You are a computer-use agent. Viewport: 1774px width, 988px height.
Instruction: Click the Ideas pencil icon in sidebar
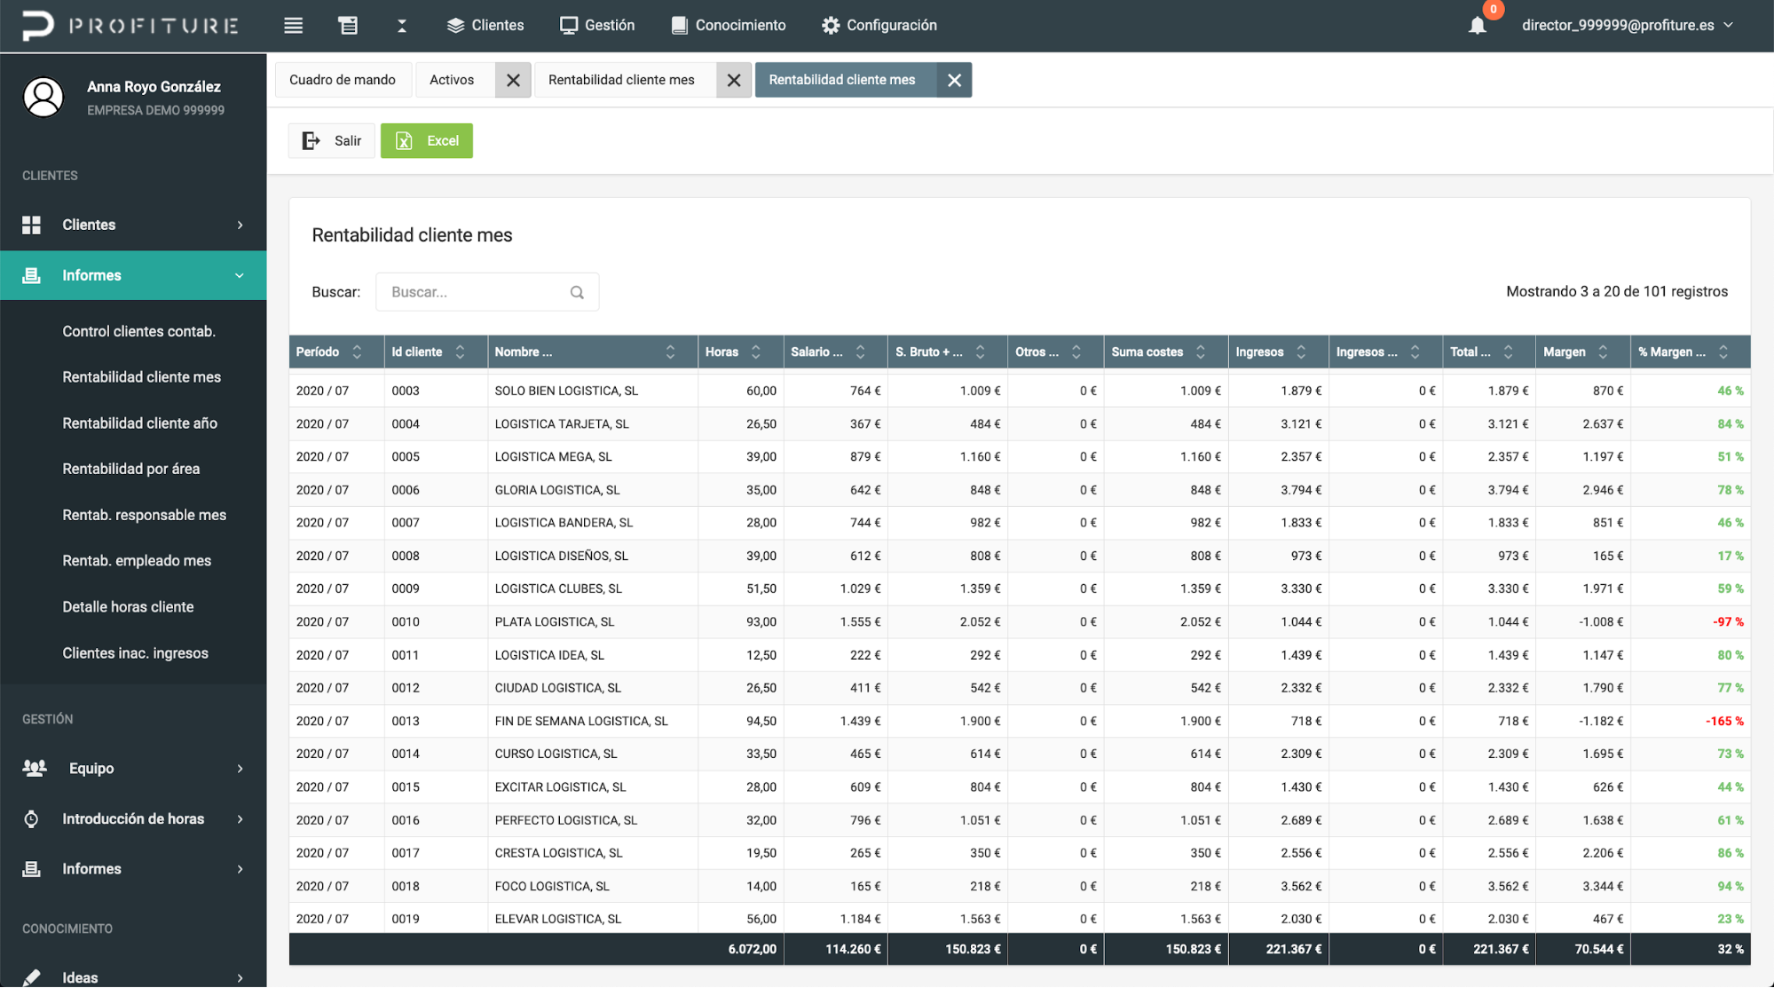[31, 977]
